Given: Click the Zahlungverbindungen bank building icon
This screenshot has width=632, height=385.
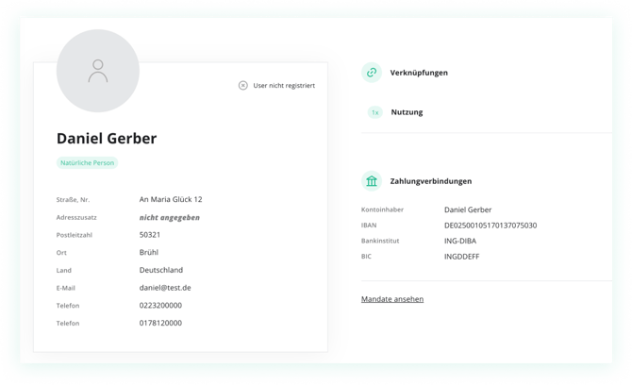Looking at the screenshot, I should [x=372, y=181].
